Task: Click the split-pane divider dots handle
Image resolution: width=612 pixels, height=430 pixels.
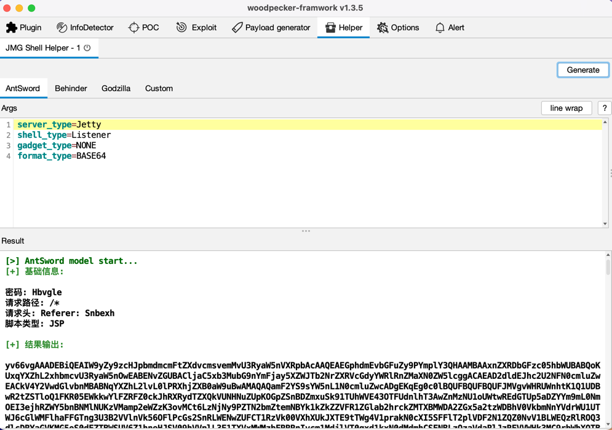Action: 306,231
